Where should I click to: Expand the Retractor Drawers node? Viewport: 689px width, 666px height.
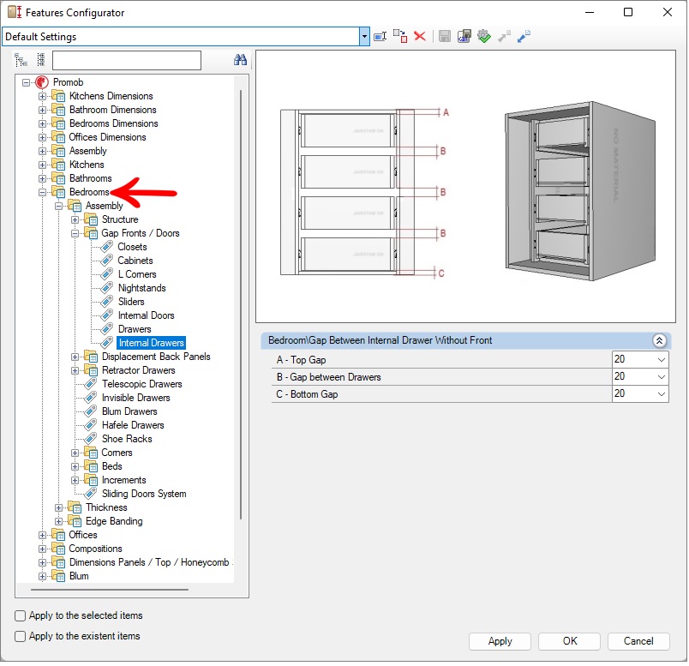[x=75, y=370]
